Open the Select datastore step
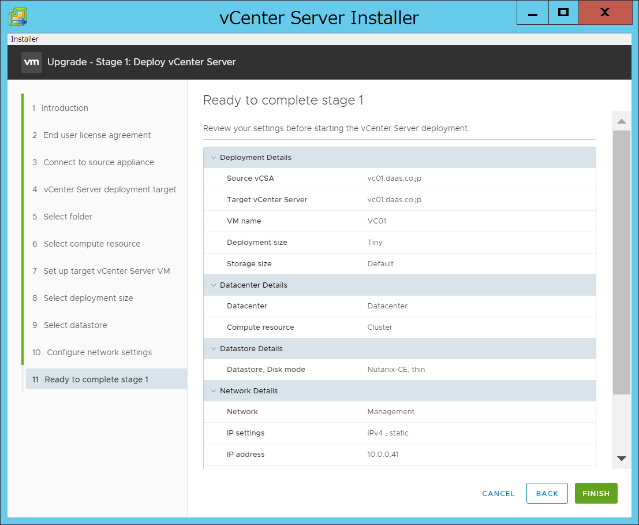This screenshot has width=639, height=525. click(x=70, y=325)
